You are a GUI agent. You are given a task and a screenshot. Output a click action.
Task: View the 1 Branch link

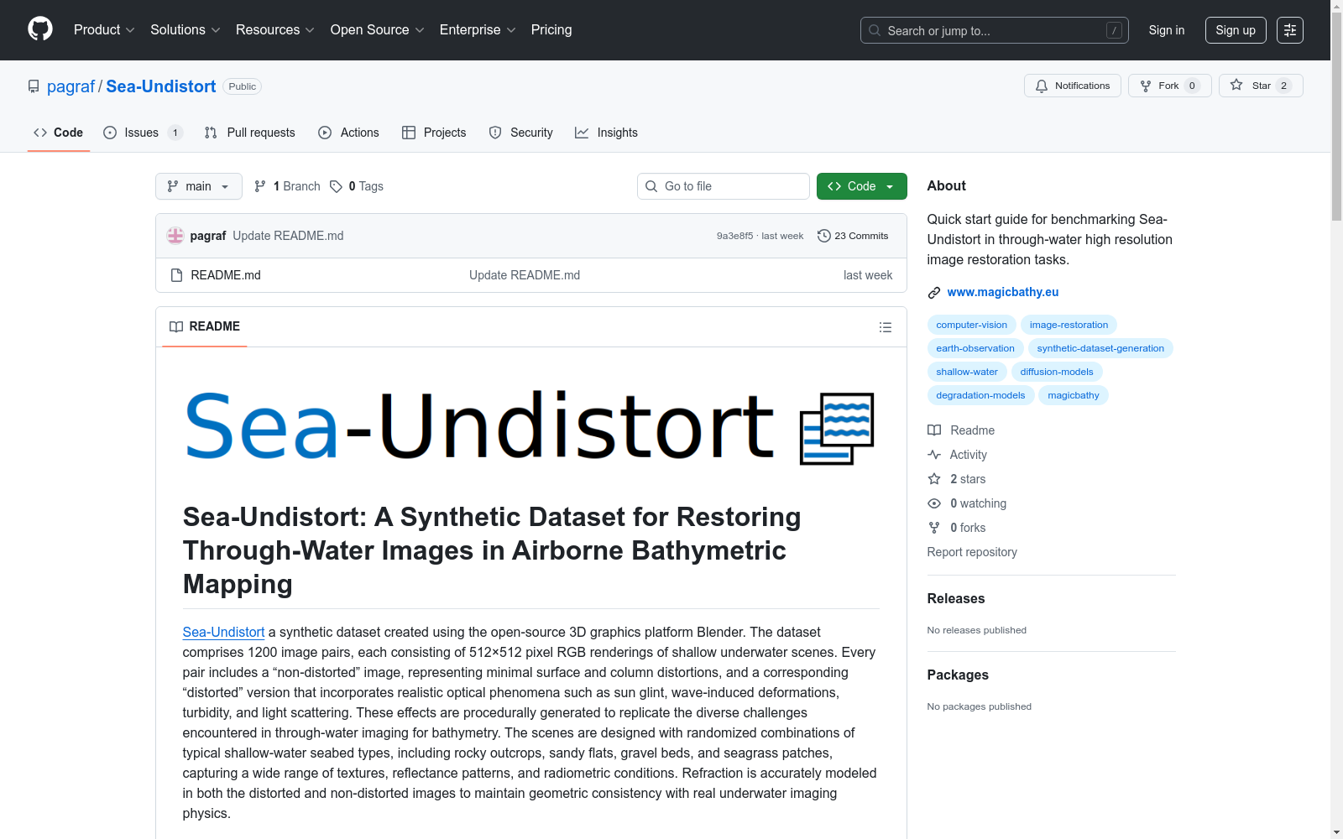287,186
